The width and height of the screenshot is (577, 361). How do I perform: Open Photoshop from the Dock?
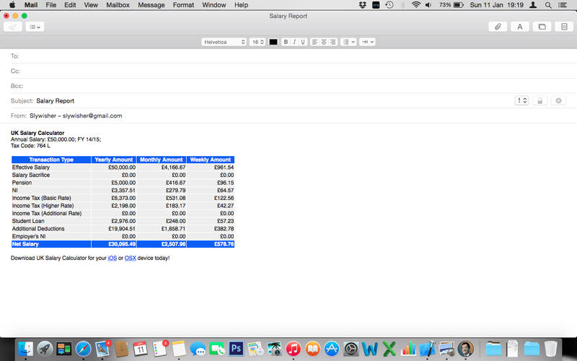pyautogui.click(x=236, y=349)
